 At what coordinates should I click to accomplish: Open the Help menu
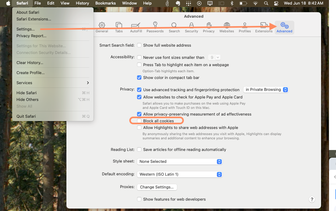[x=147, y=3]
